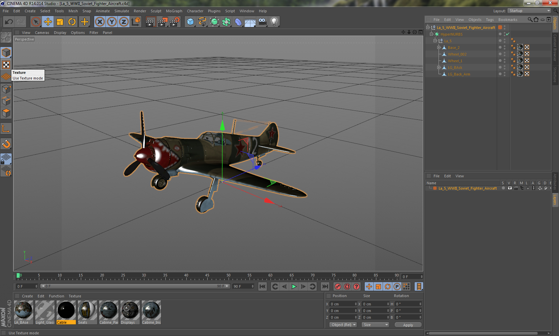559x336 pixels.
Task: Collapse the HyperNURBS object
Action: (x=432, y=34)
